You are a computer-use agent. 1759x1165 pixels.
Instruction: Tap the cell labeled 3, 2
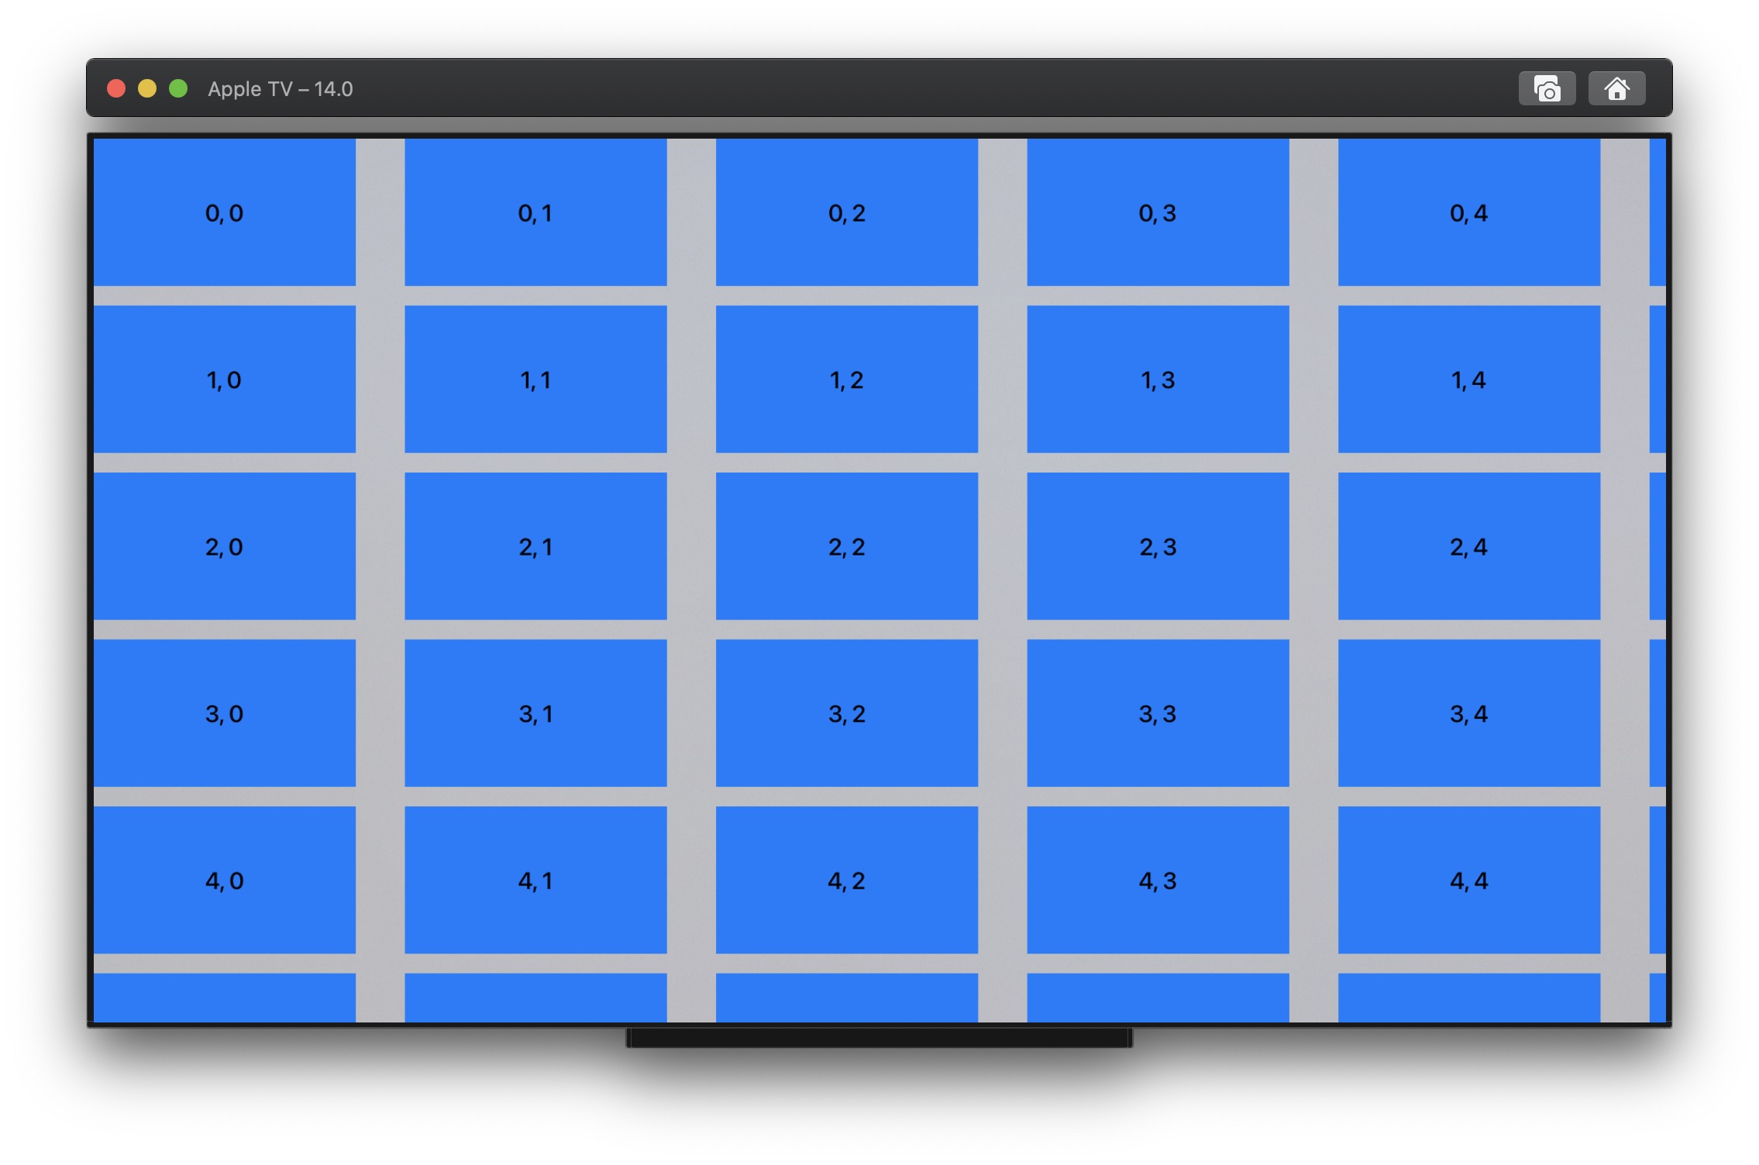[847, 713]
